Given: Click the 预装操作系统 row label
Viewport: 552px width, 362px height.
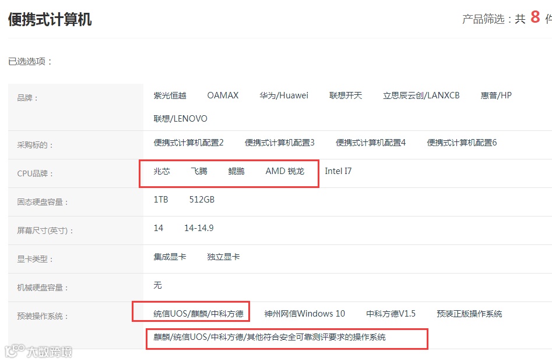Looking at the screenshot, I should (x=42, y=316).
